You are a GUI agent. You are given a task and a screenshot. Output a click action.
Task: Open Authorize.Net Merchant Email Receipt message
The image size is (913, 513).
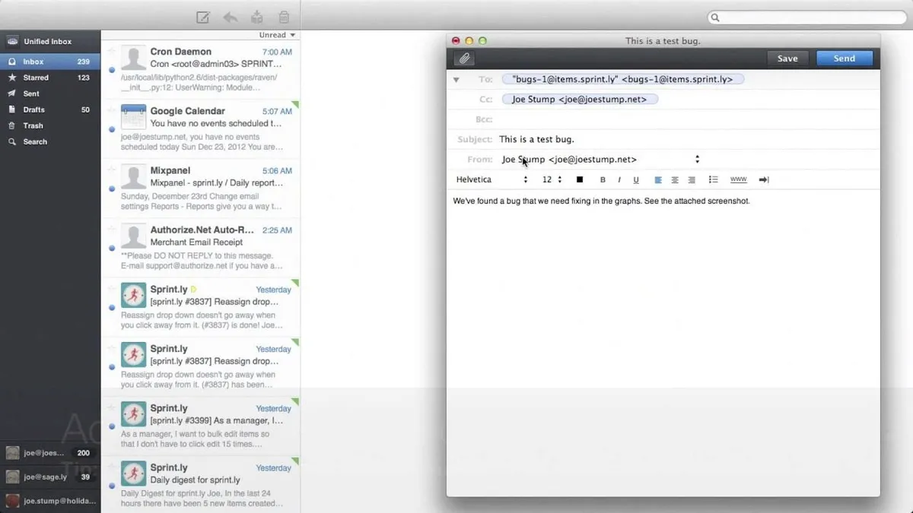pos(201,249)
